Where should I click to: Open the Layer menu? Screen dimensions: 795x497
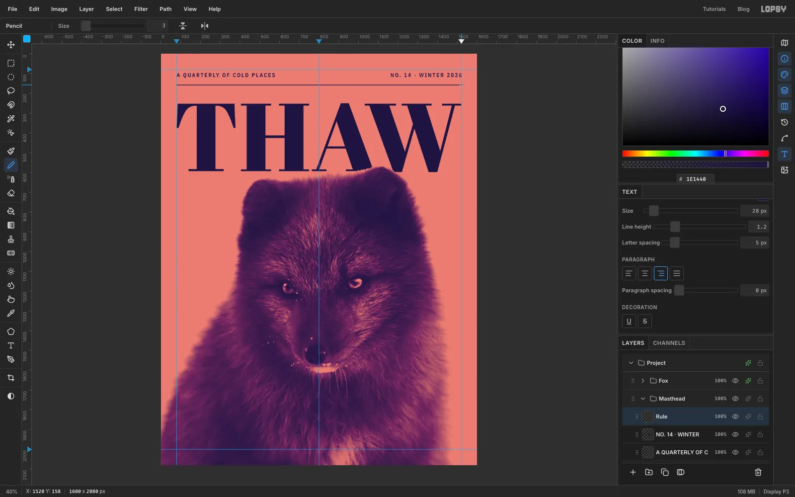click(x=86, y=9)
